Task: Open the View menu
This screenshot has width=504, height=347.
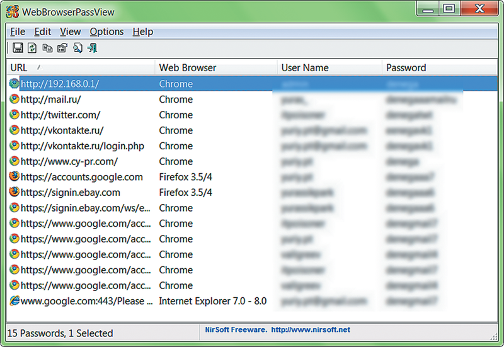Action: 70,31
